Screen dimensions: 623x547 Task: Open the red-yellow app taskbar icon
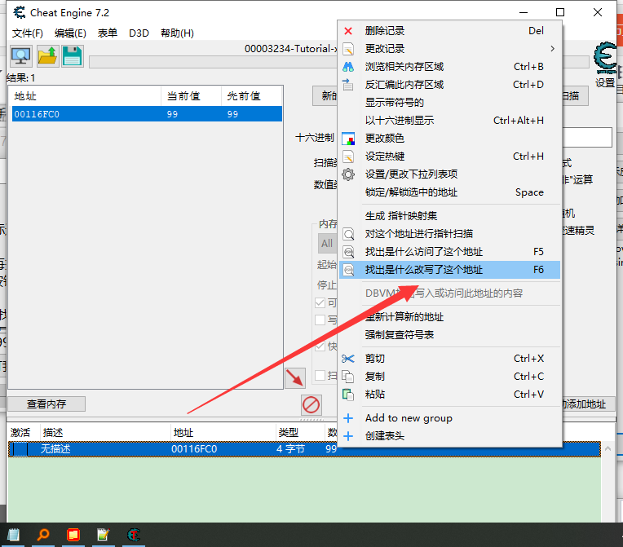point(73,535)
